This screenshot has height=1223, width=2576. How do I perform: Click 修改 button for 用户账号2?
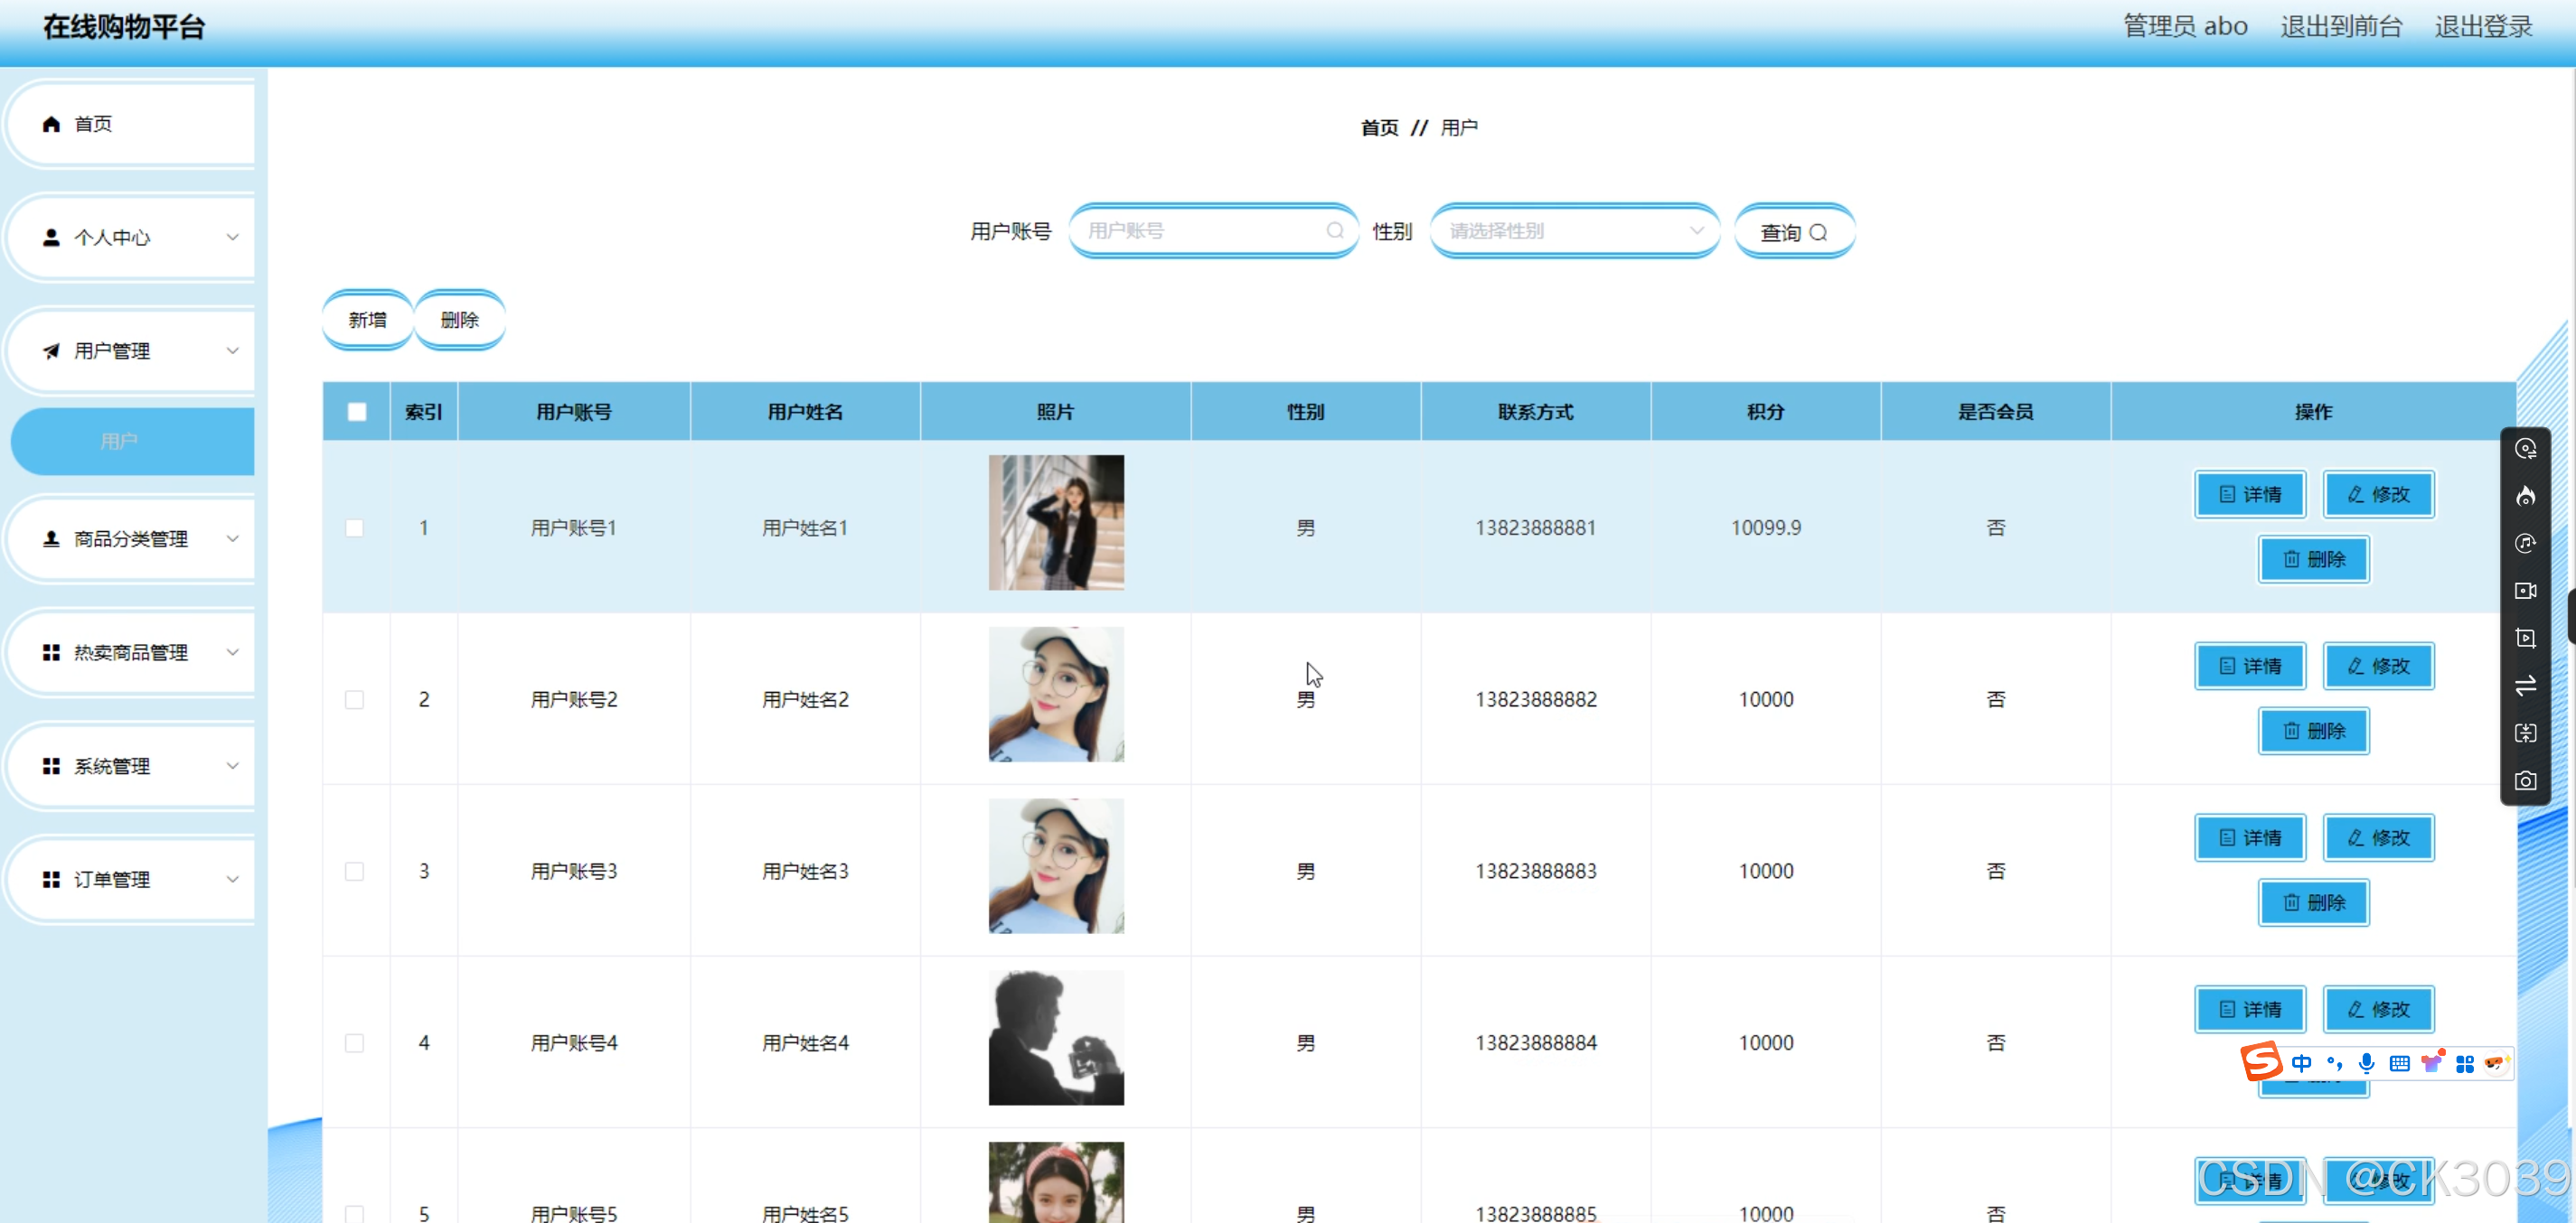tap(2377, 667)
